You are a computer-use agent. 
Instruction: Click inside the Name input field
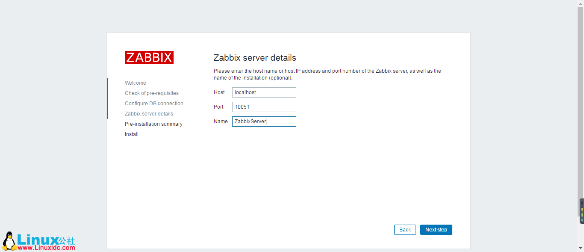[264, 121]
